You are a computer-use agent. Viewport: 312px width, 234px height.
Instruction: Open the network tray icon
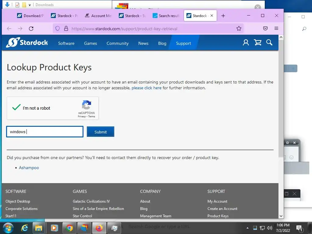262,228
